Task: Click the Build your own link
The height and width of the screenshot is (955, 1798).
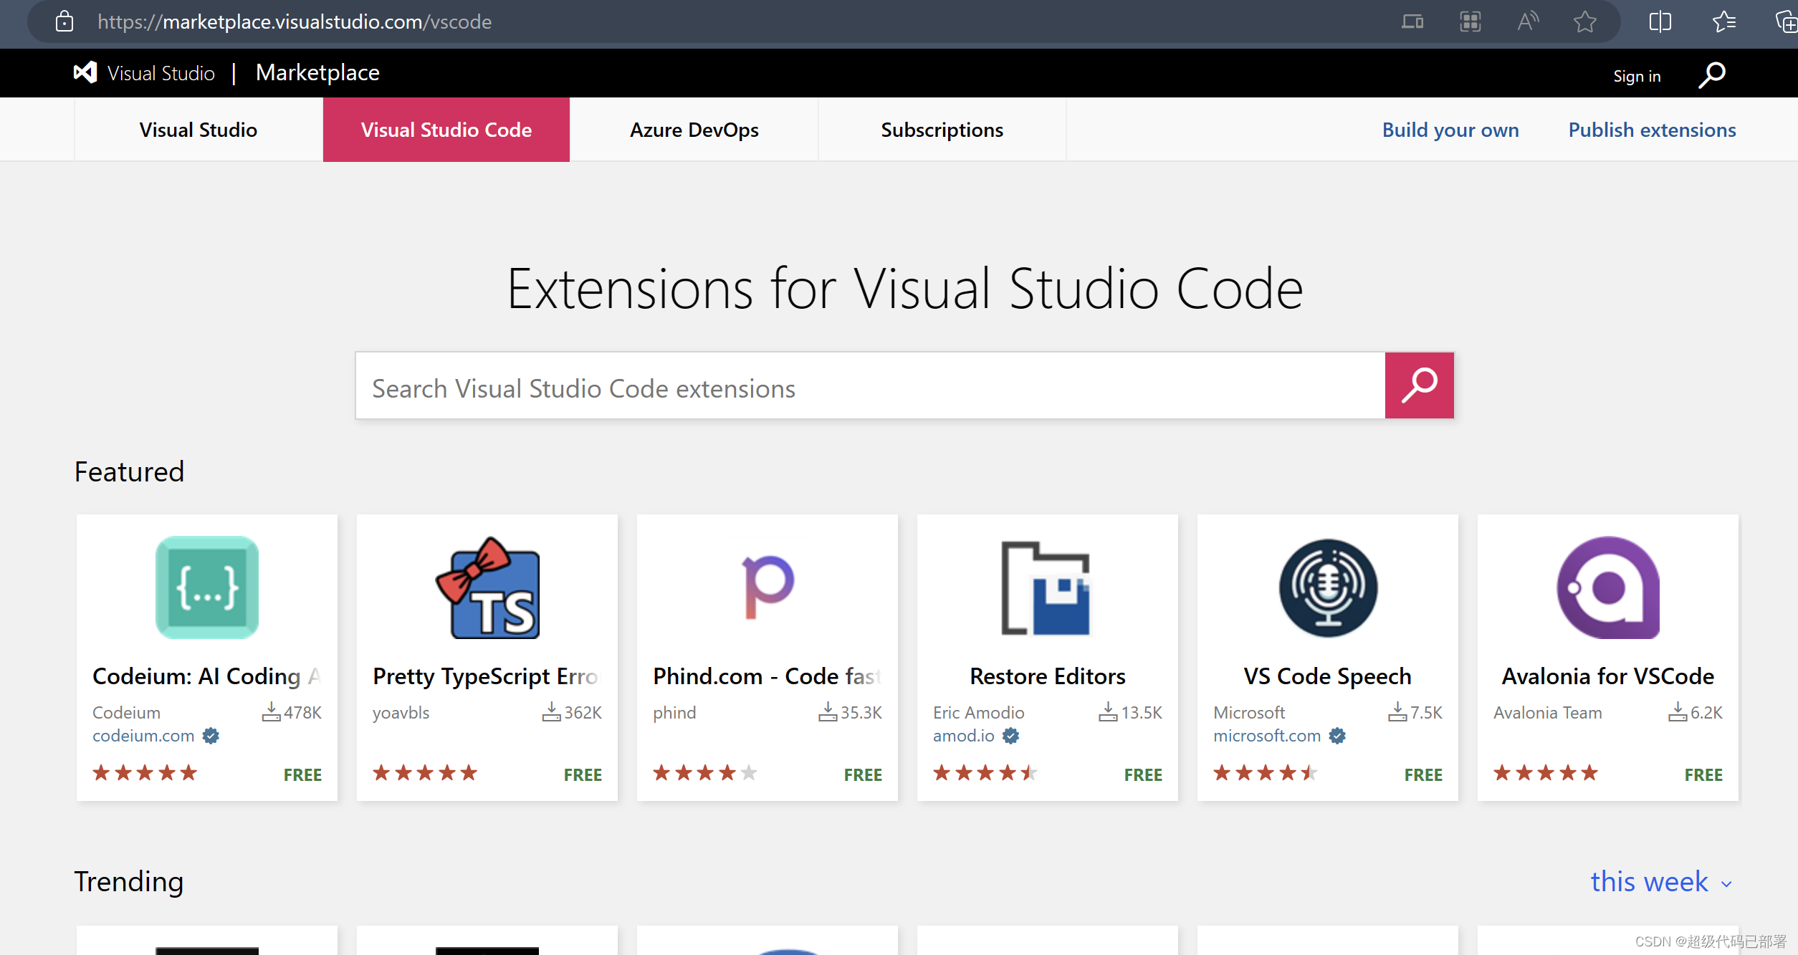Action: (x=1450, y=130)
